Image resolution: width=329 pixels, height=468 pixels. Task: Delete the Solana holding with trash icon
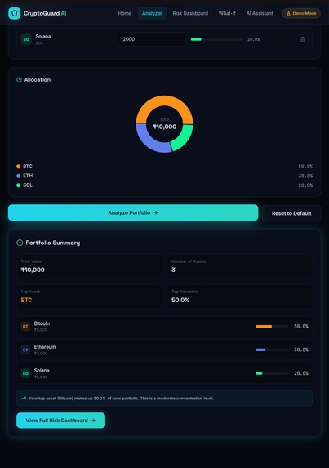(x=302, y=39)
